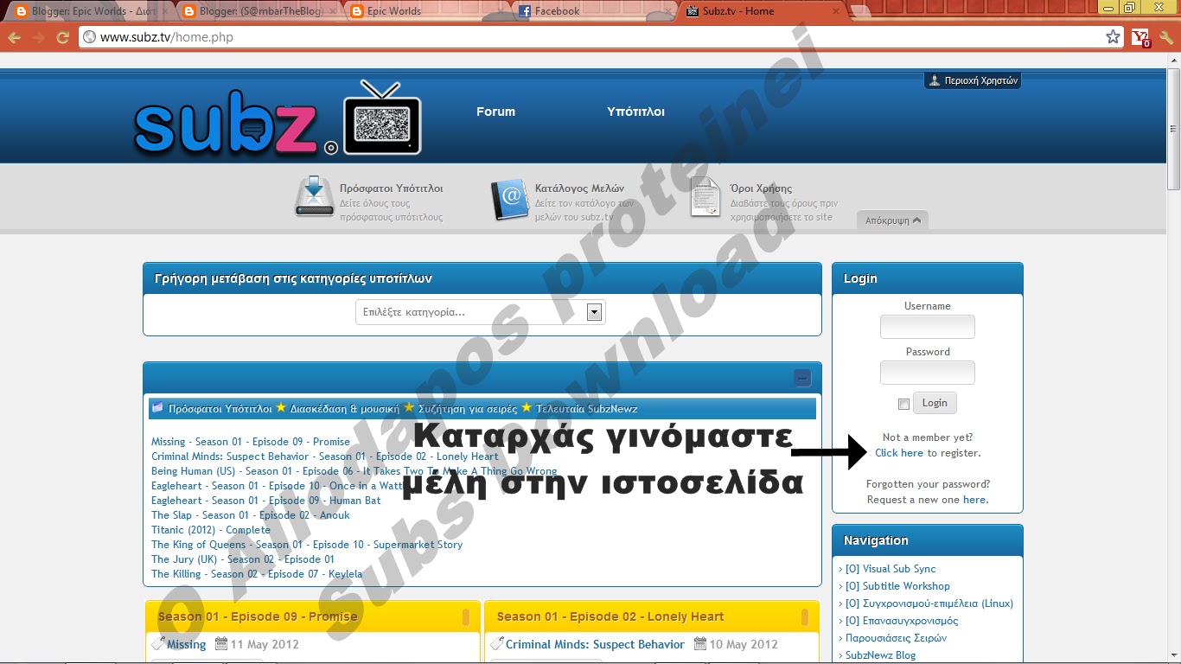Click the Όροι Χρήσης document icon
1181x664 pixels.
click(705, 197)
